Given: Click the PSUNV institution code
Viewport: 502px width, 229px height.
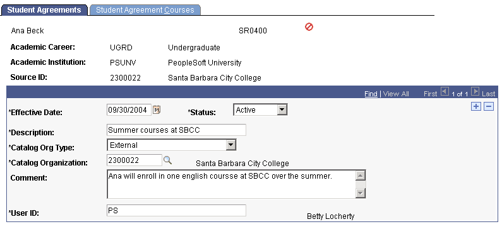Looking at the screenshot, I should 123,62.
